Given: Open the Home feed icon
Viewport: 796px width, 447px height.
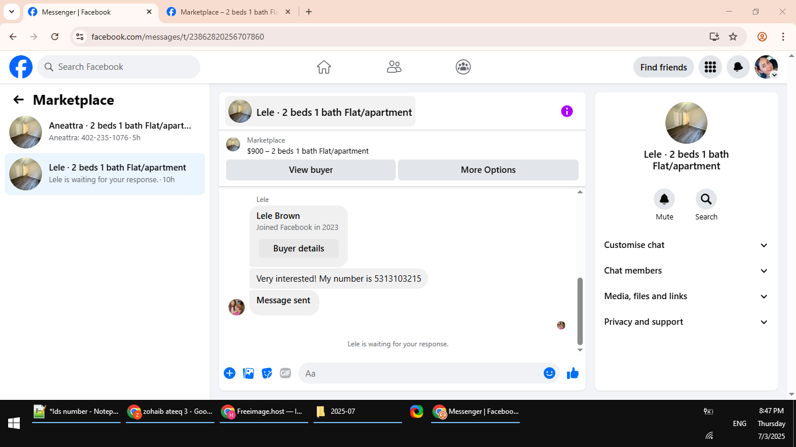Looking at the screenshot, I should coord(324,67).
